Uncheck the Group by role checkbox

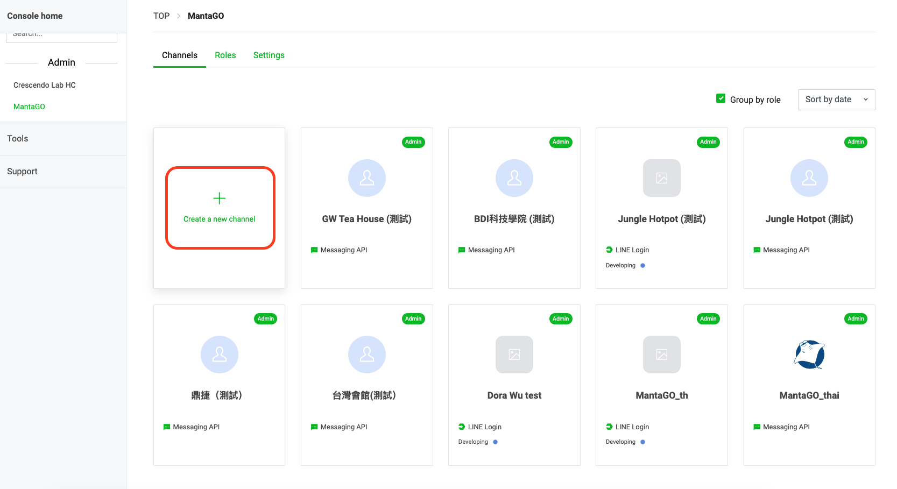tap(721, 98)
